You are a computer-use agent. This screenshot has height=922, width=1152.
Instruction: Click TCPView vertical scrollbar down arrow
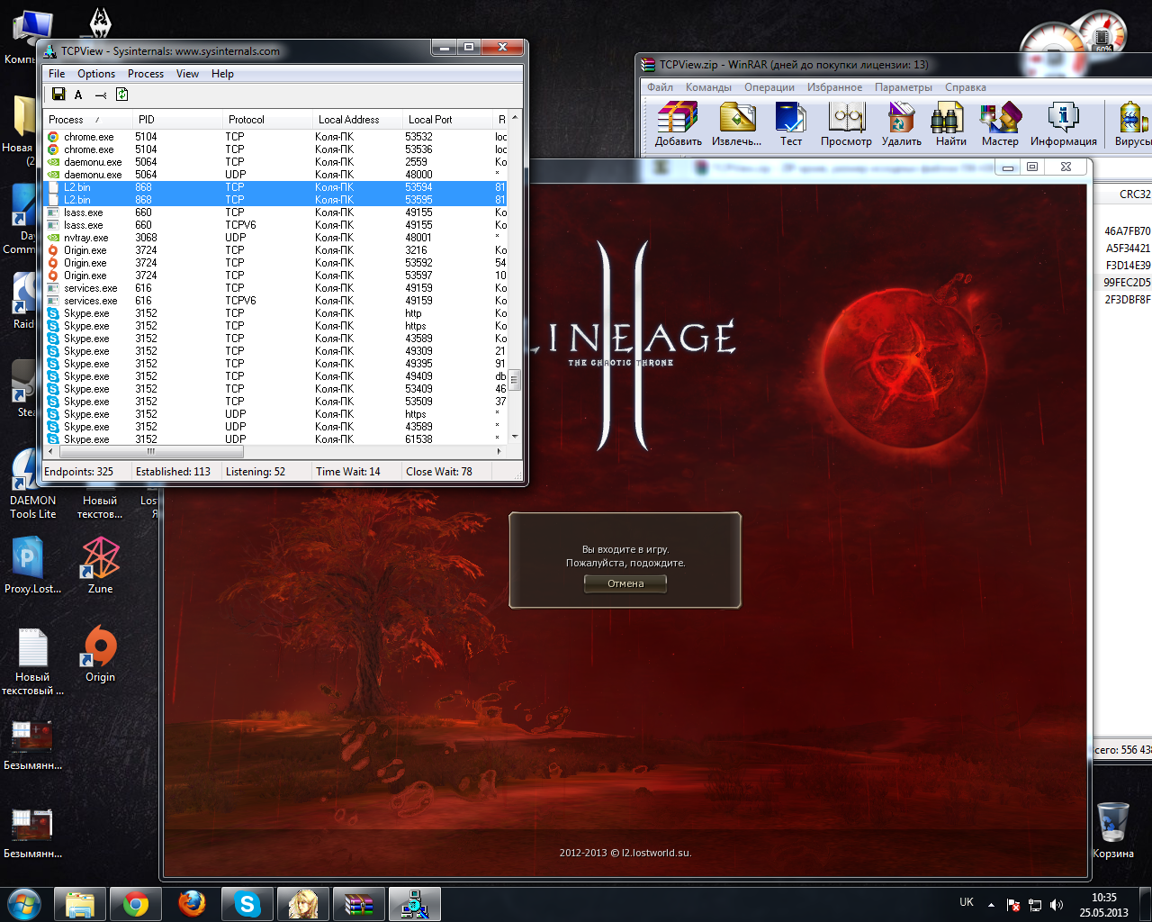click(515, 437)
